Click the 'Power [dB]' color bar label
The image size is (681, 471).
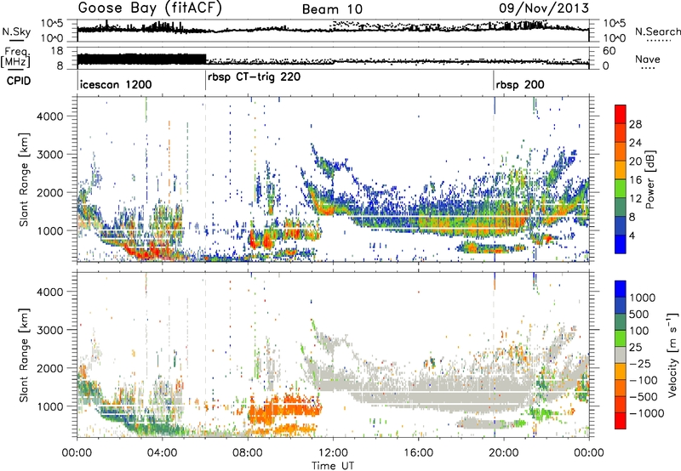tap(650, 179)
